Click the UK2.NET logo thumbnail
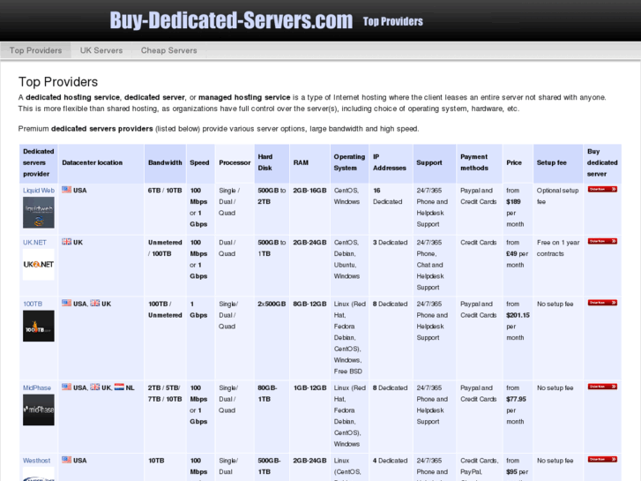 (39, 265)
